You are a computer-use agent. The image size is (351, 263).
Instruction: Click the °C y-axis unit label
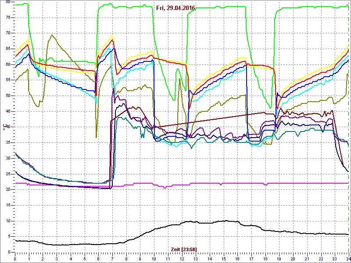(4, 128)
